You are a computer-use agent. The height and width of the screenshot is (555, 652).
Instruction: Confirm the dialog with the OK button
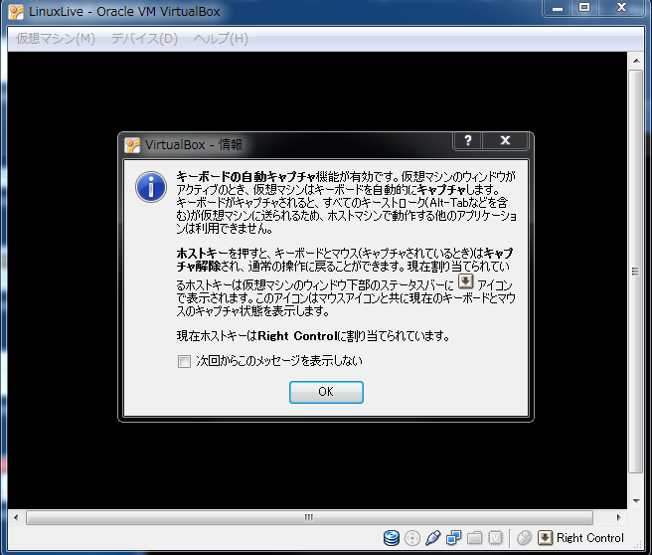pyautogui.click(x=326, y=392)
